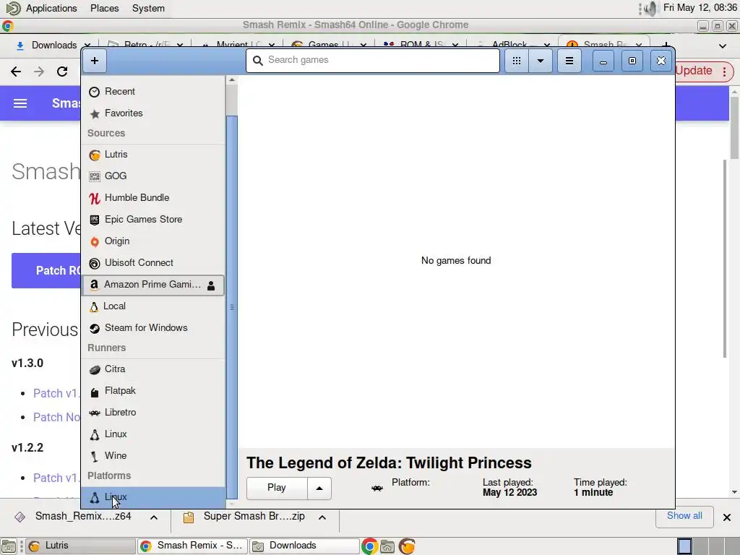Go back in Chrome
Screen dimensions: 740x555
[x=16, y=72]
